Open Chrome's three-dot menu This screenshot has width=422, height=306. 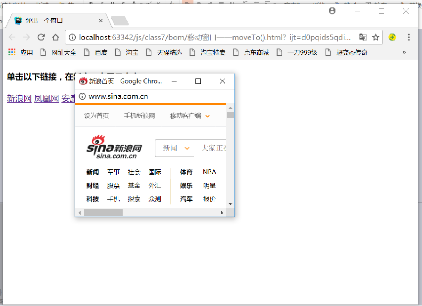pos(409,38)
